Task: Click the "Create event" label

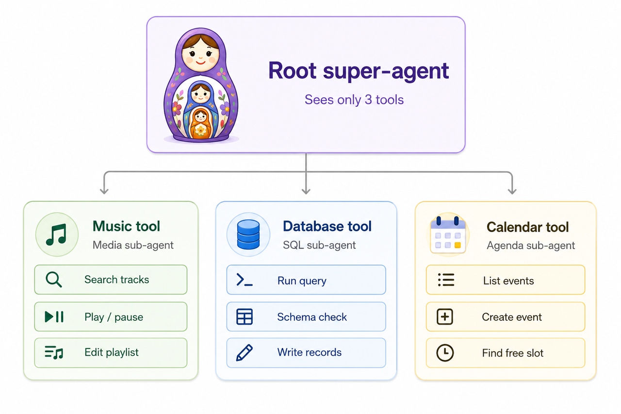Action: tap(512, 317)
